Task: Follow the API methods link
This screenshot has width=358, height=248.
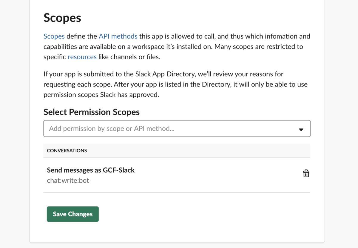Action: coord(118,36)
